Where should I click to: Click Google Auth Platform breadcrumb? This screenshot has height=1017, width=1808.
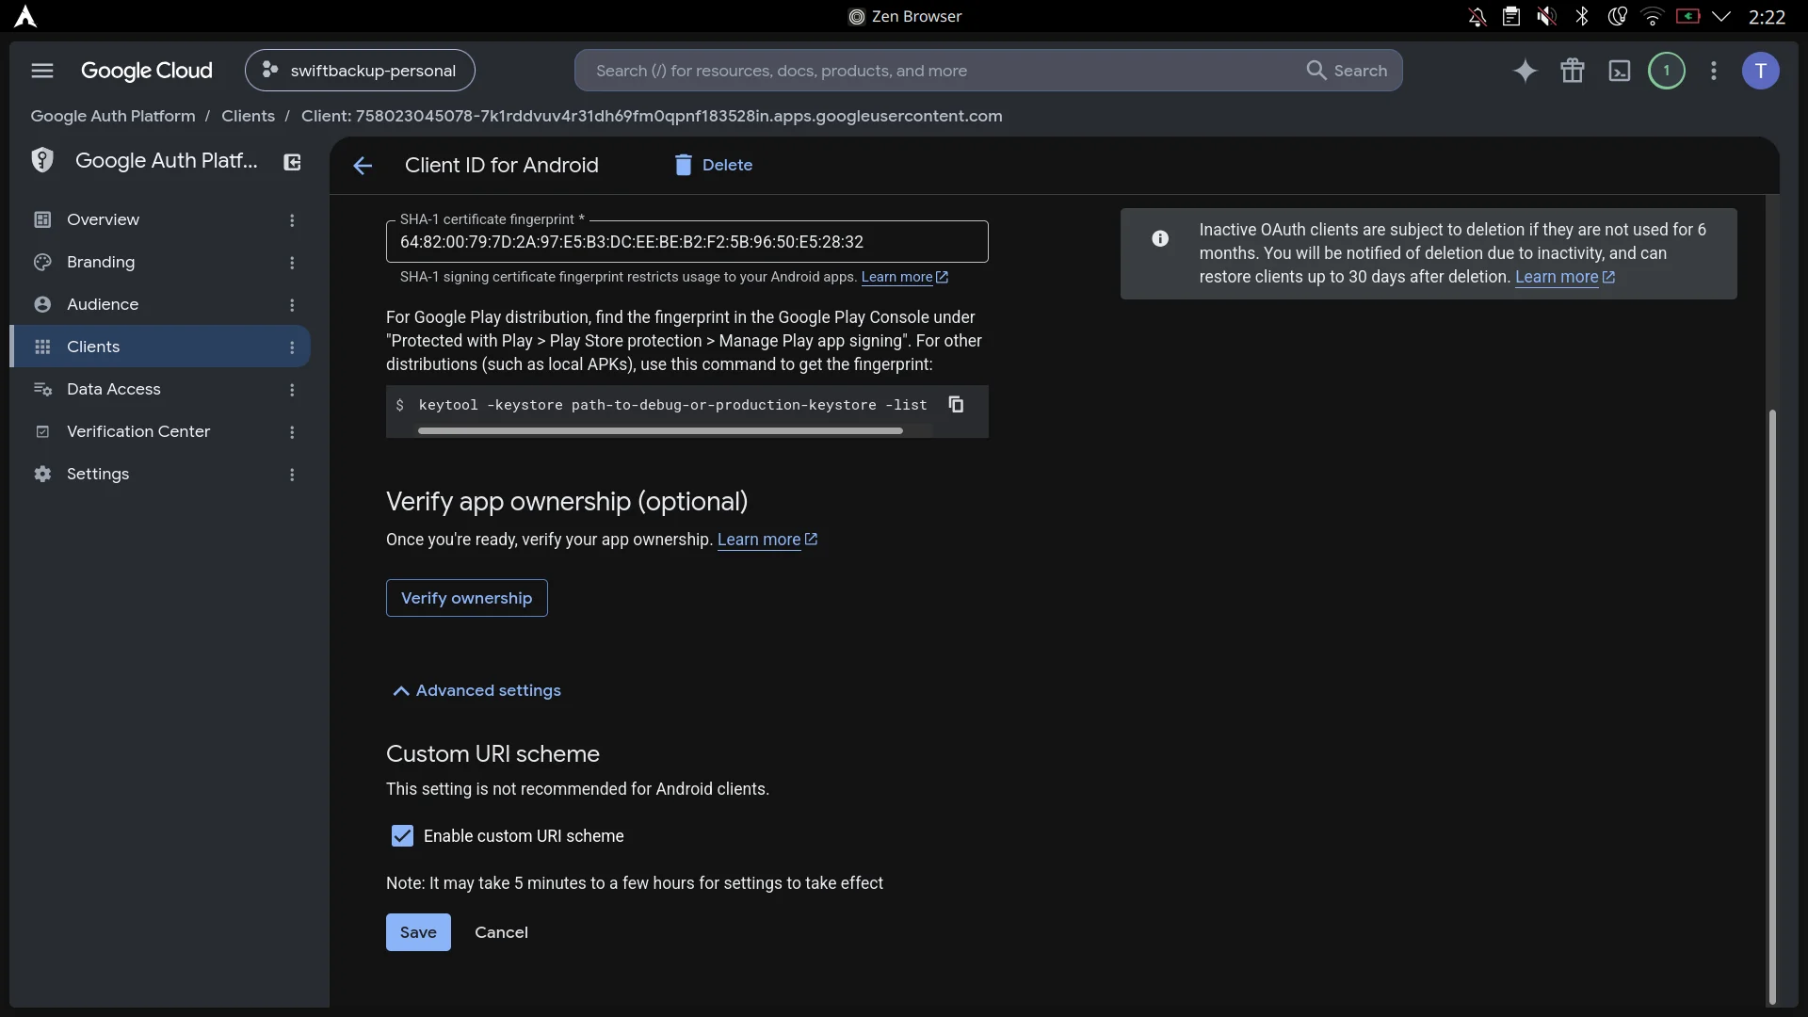click(113, 116)
